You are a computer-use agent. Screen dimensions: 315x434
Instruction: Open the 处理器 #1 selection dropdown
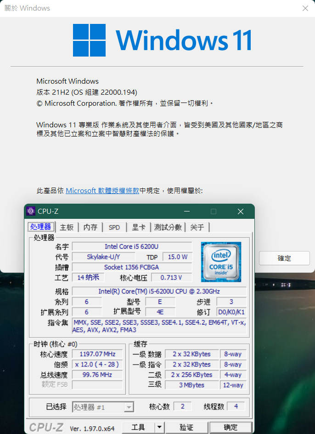(x=103, y=407)
